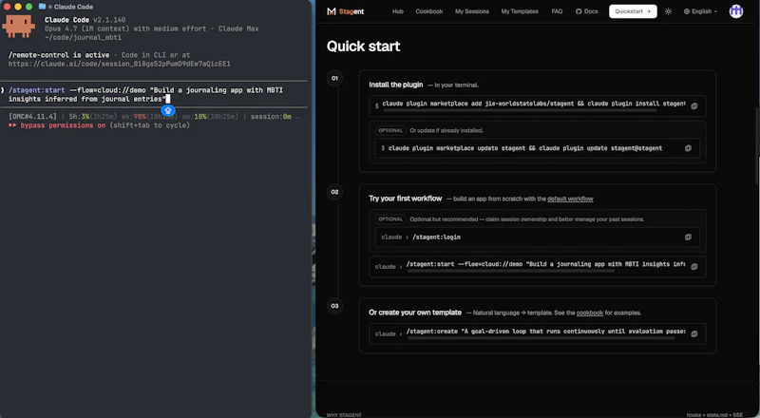
Task: Follow the default workflow link
Action: 570,199
